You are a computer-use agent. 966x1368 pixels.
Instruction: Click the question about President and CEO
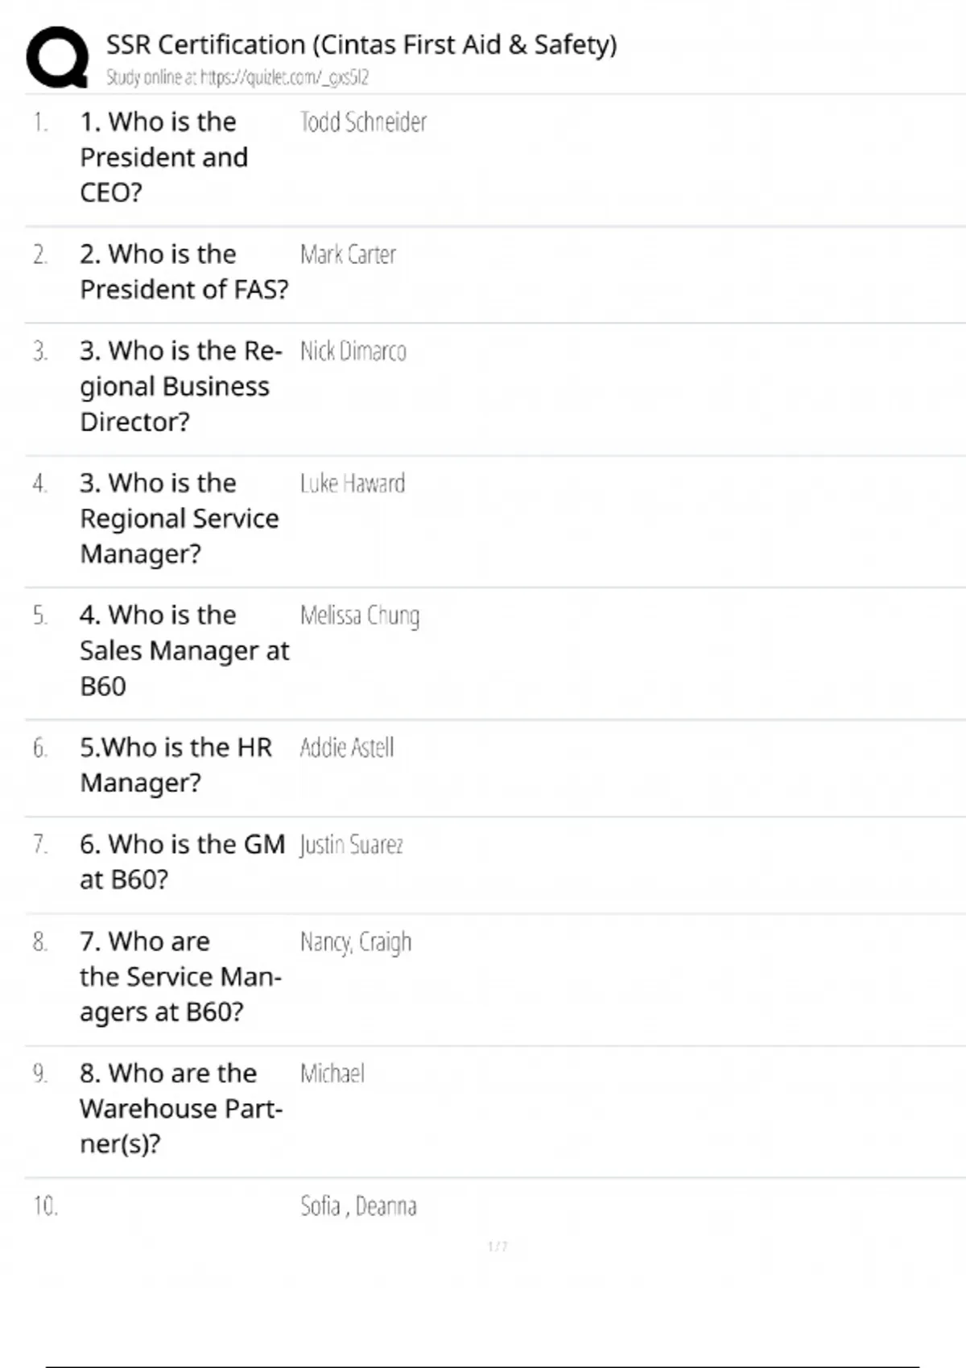(163, 157)
